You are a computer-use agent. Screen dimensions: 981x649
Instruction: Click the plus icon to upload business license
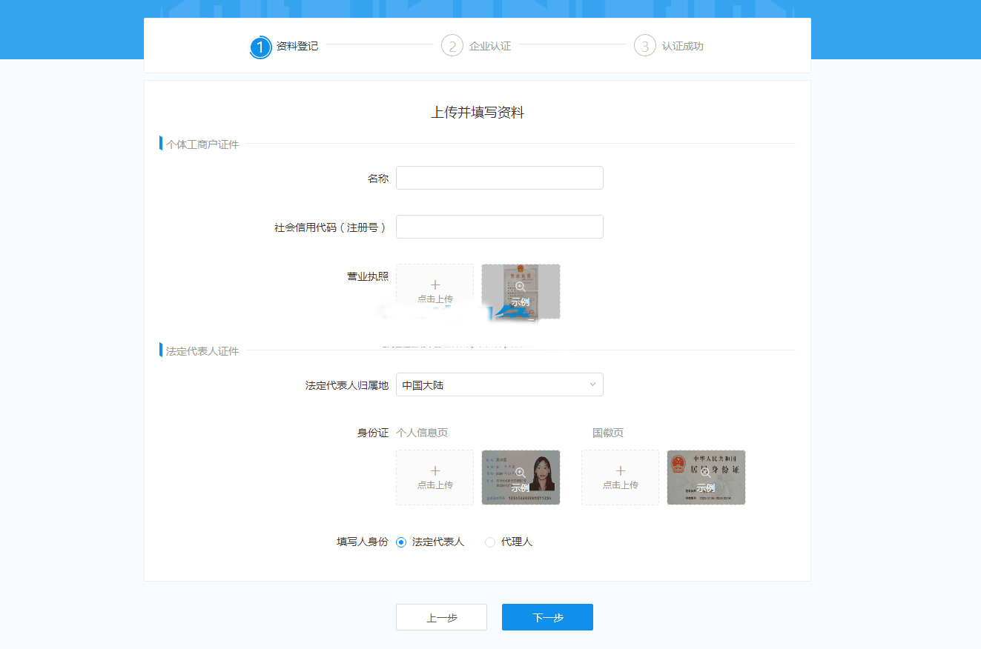click(435, 285)
